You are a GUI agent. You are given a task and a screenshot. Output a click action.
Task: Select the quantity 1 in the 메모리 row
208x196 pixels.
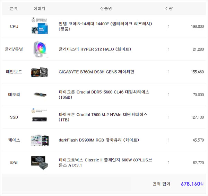tap(169, 95)
